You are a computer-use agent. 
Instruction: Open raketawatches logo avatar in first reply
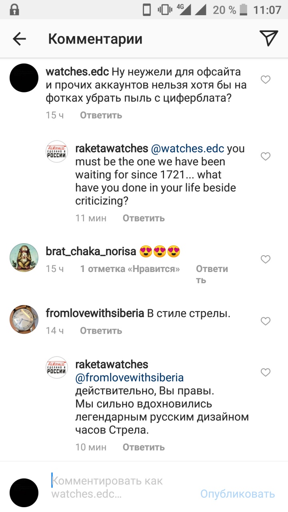pyautogui.click(x=57, y=152)
